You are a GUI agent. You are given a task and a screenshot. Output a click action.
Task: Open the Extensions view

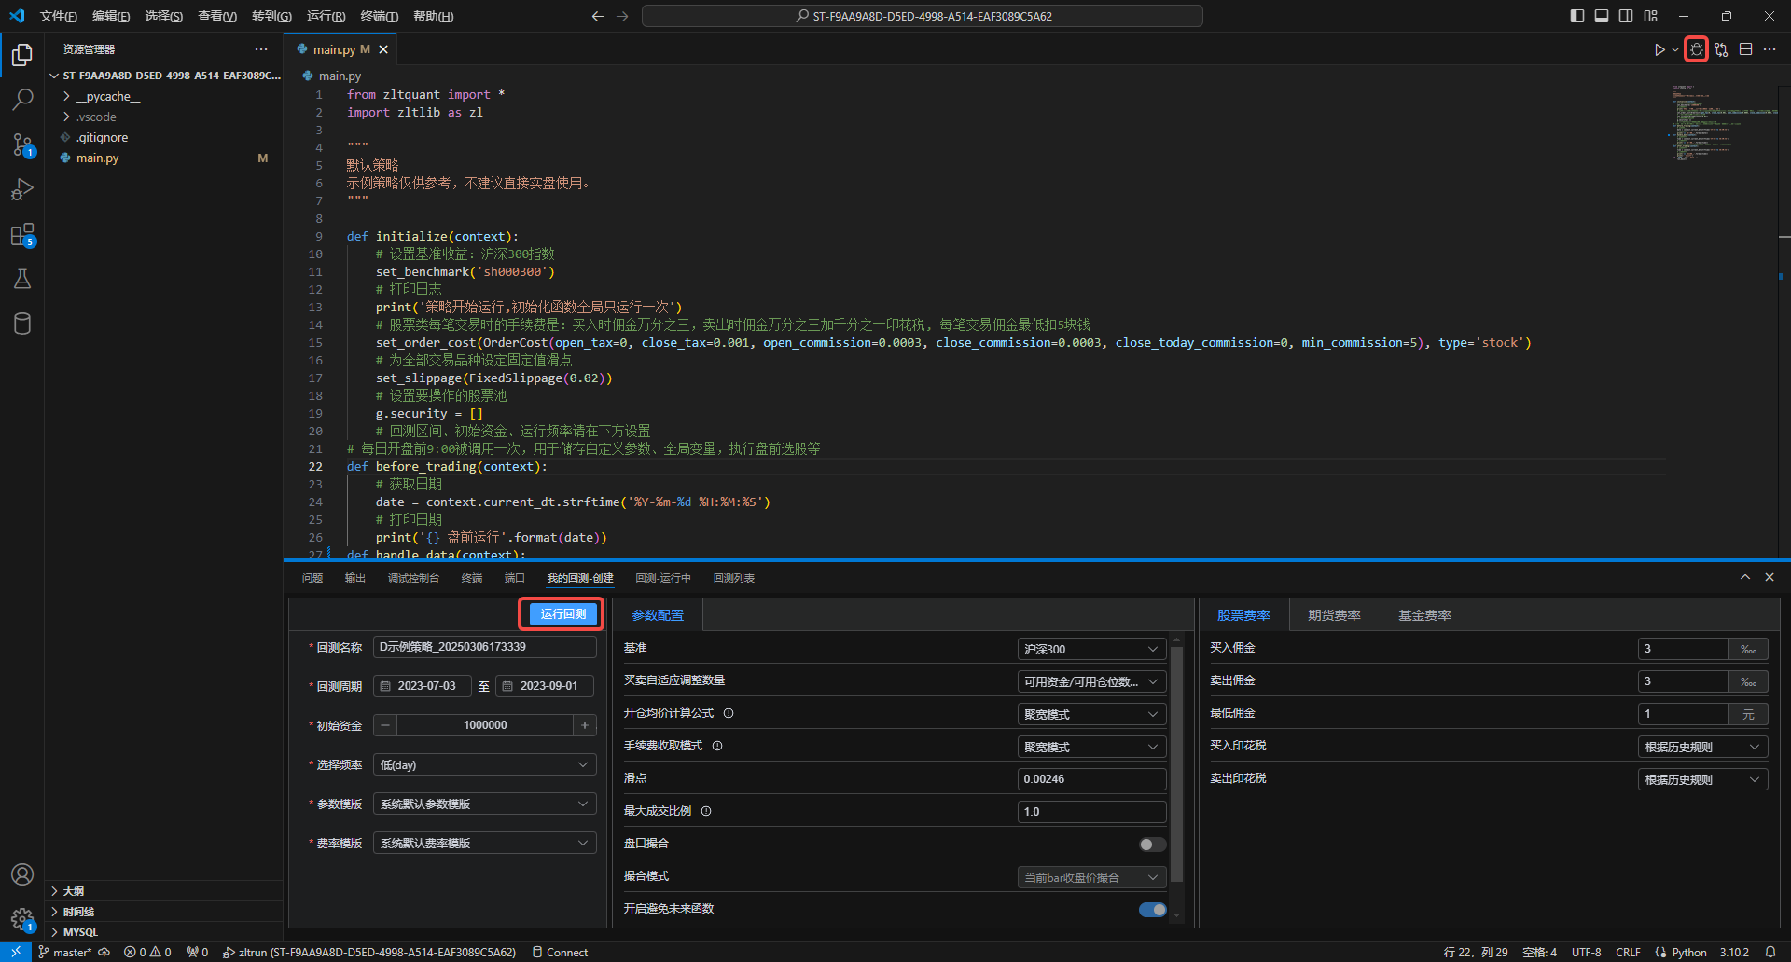pos(22,235)
